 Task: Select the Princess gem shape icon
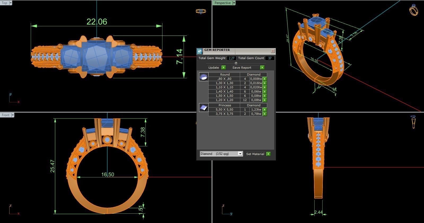pyautogui.click(x=204, y=107)
